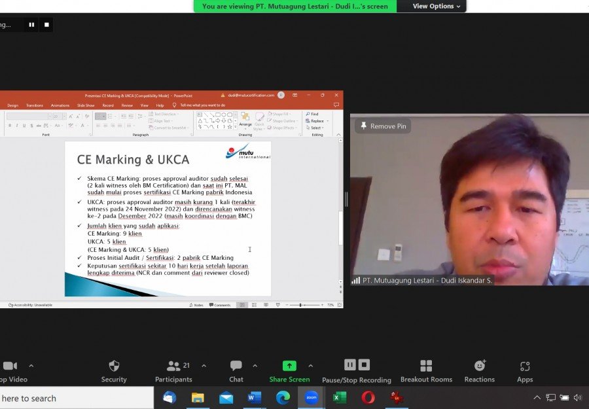This screenshot has height=409, width=589.
Task: Click the green screen-viewing notification banner
Action: pyautogui.click(x=295, y=6)
